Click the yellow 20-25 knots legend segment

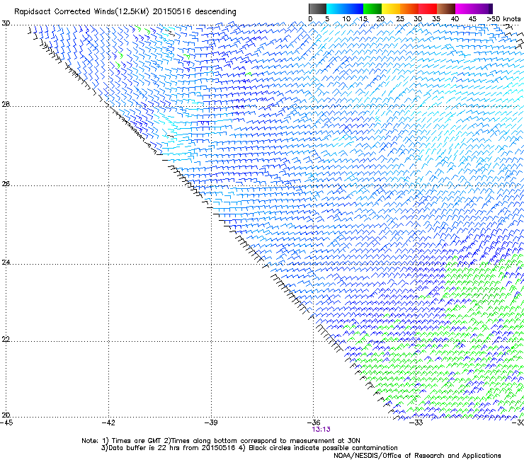(391, 8)
